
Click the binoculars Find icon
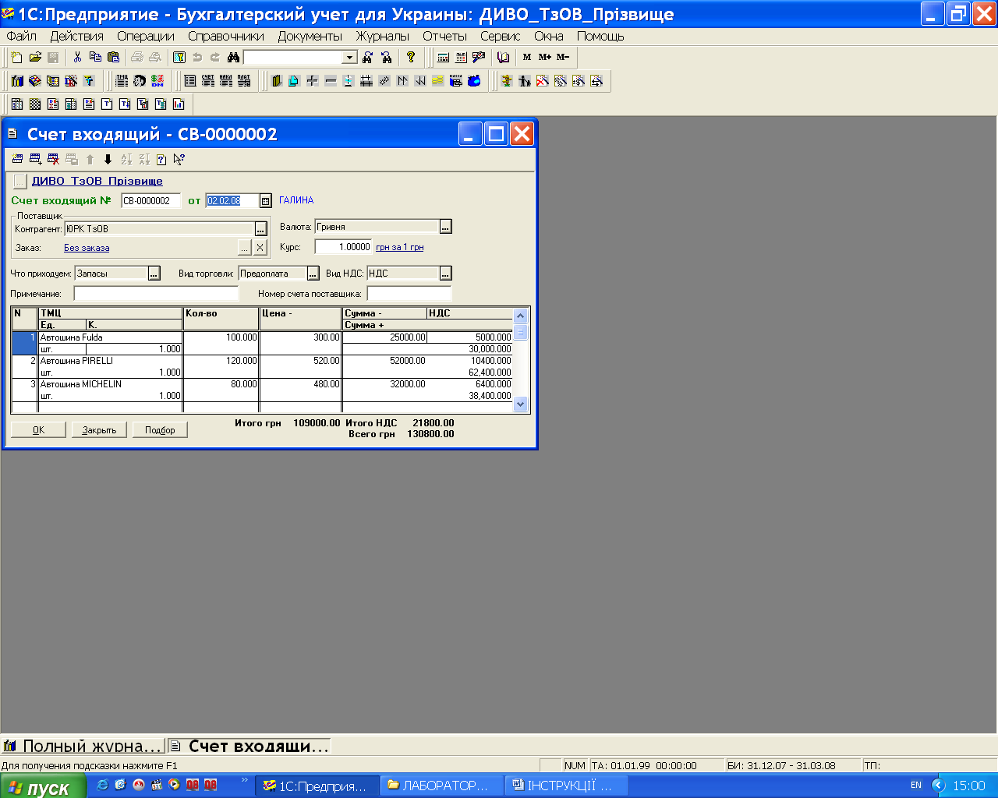pos(233,57)
